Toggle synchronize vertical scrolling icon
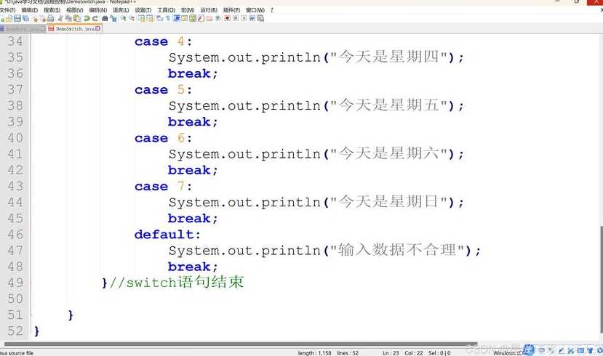This screenshot has height=356, width=603. [x=142, y=18]
